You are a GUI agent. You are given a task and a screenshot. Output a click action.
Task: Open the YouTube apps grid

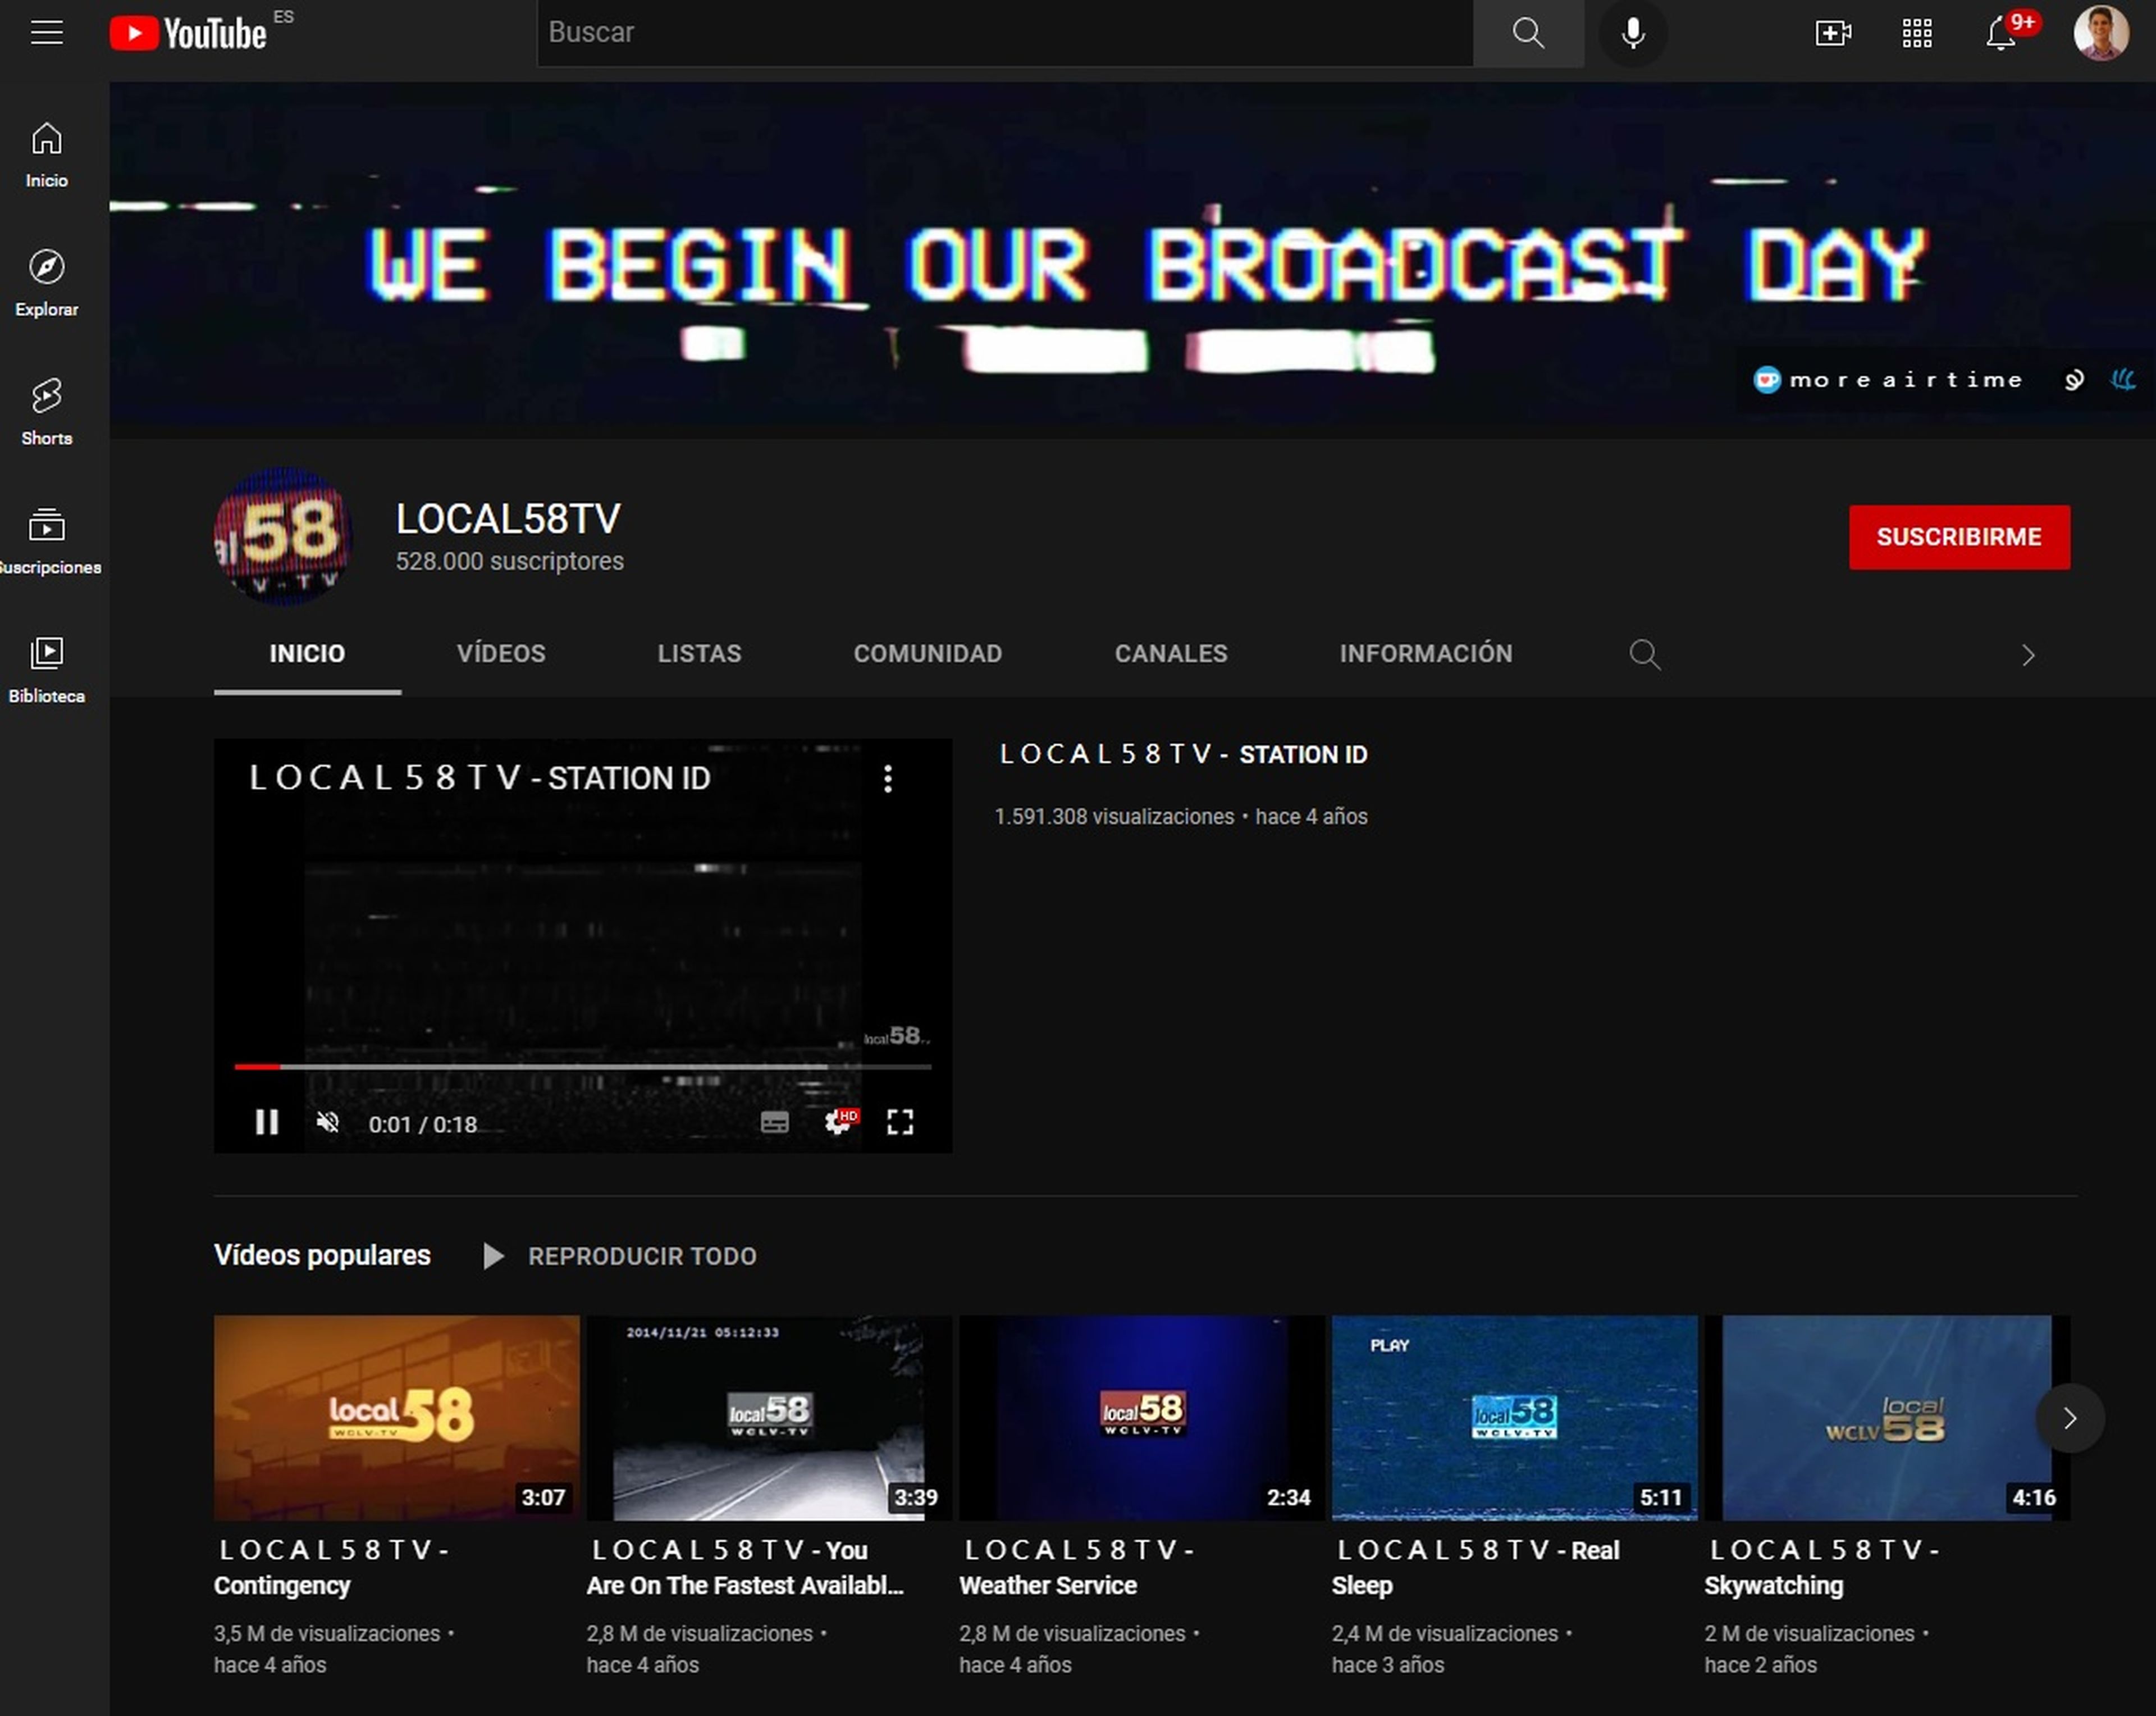(x=1916, y=33)
